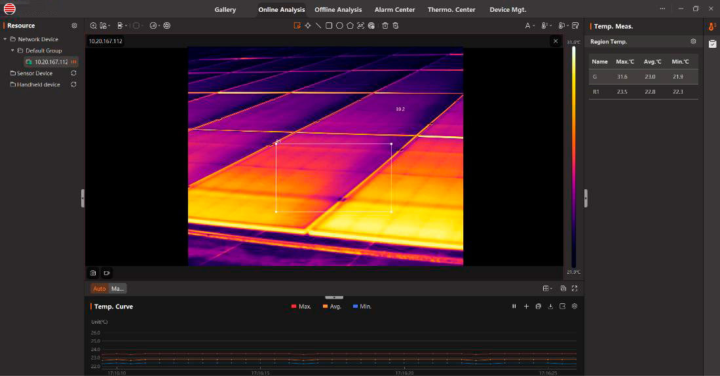Image resolution: width=720 pixels, height=376 pixels.
Task: Select the Handheld device folder
Action: point(38,85)
